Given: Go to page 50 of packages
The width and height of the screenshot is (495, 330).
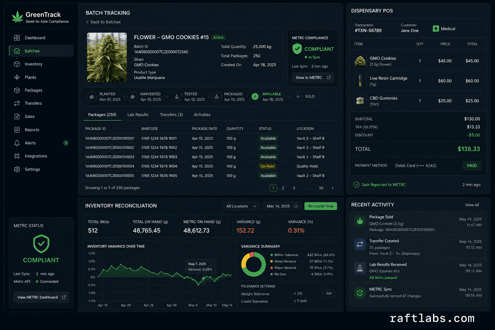Looking at the screenshot, I should [x=321, y=188].
